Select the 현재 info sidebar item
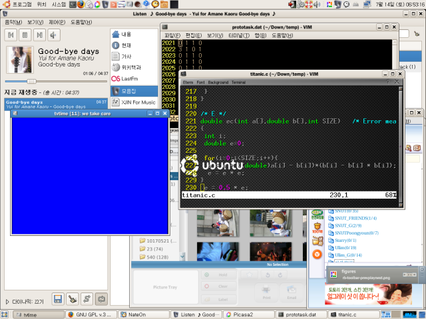Viewport: 426px width, 319px height. 134,45
